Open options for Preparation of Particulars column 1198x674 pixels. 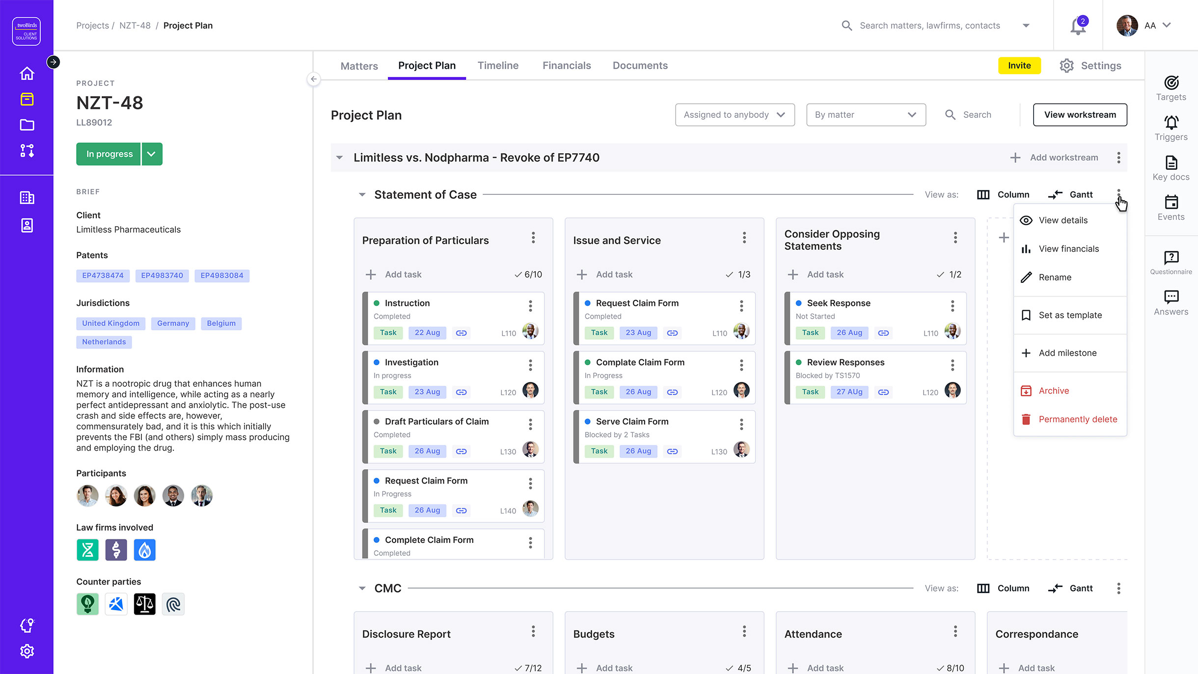pos(533,238)
